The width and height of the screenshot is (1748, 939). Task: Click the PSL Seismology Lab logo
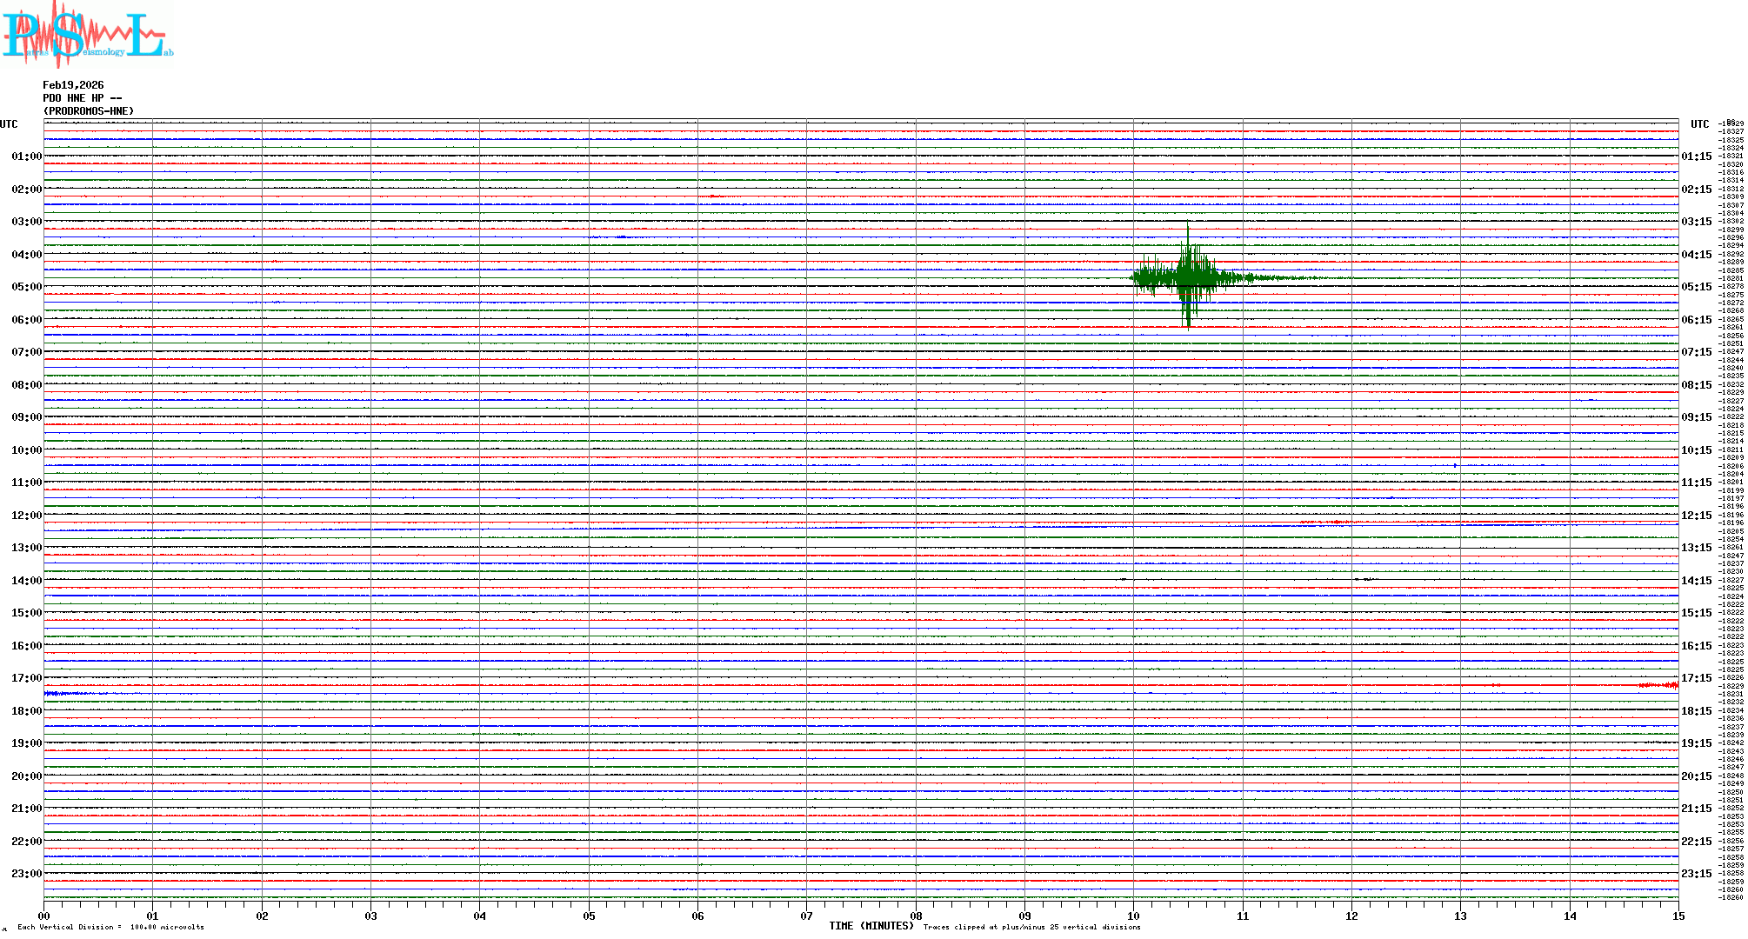coord(87,35)
